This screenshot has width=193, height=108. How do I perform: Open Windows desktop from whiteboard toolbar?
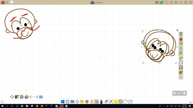[63, 102]
